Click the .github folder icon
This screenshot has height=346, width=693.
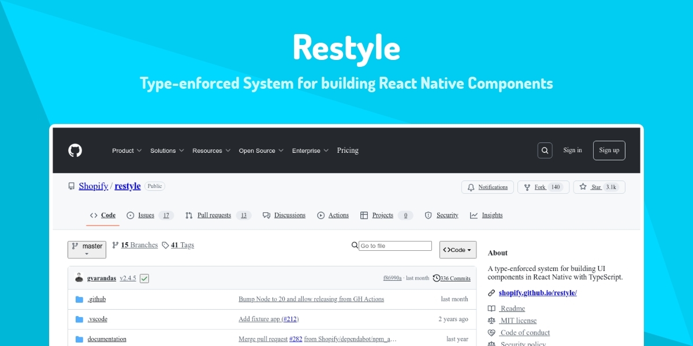(79, 299)
